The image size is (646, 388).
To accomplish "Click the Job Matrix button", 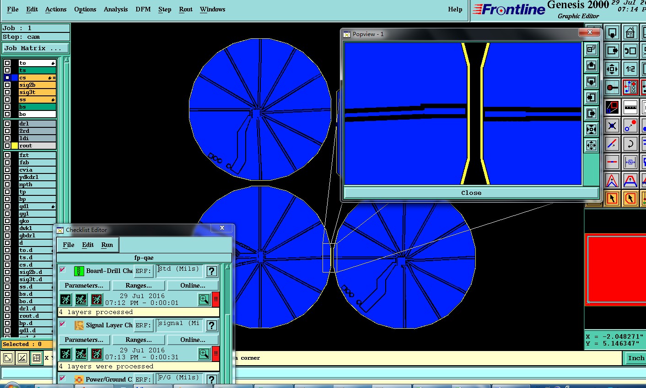I will pos(36,48).
